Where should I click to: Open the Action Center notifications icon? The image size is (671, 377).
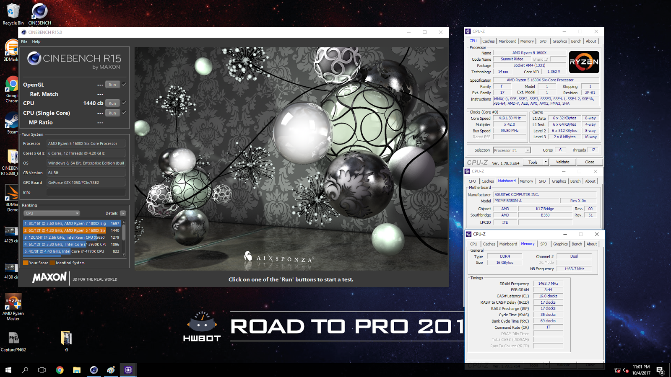(660, 370)
